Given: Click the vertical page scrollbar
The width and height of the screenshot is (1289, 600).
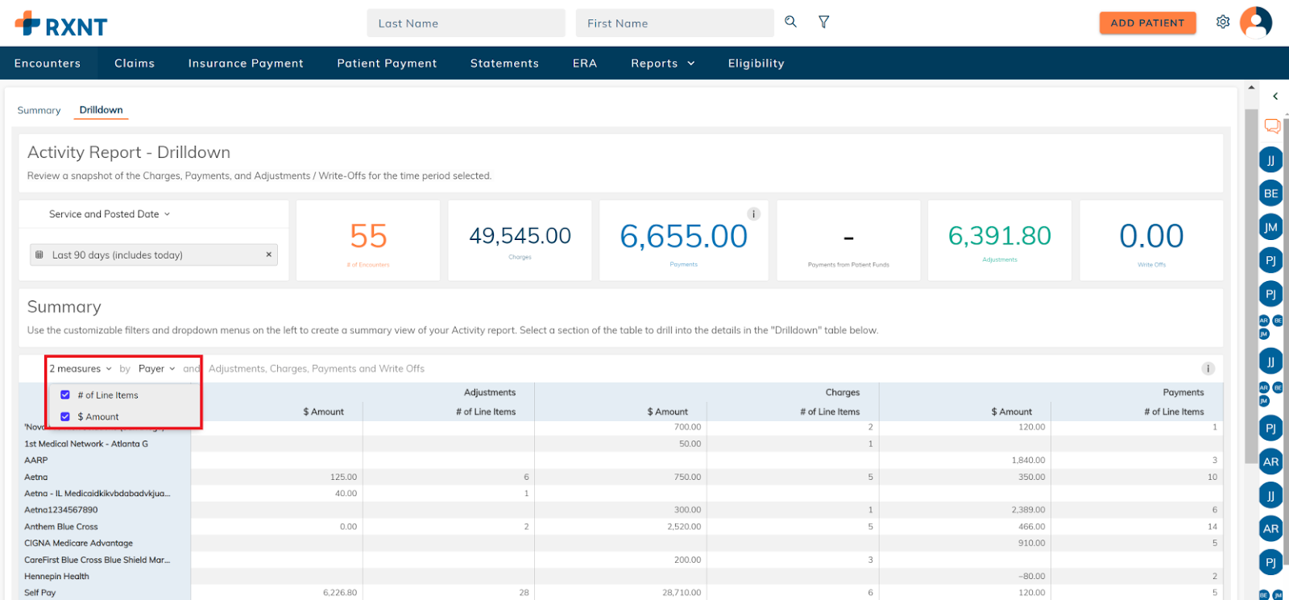Looking at the screenshot, I should (x=1251, y=287).
